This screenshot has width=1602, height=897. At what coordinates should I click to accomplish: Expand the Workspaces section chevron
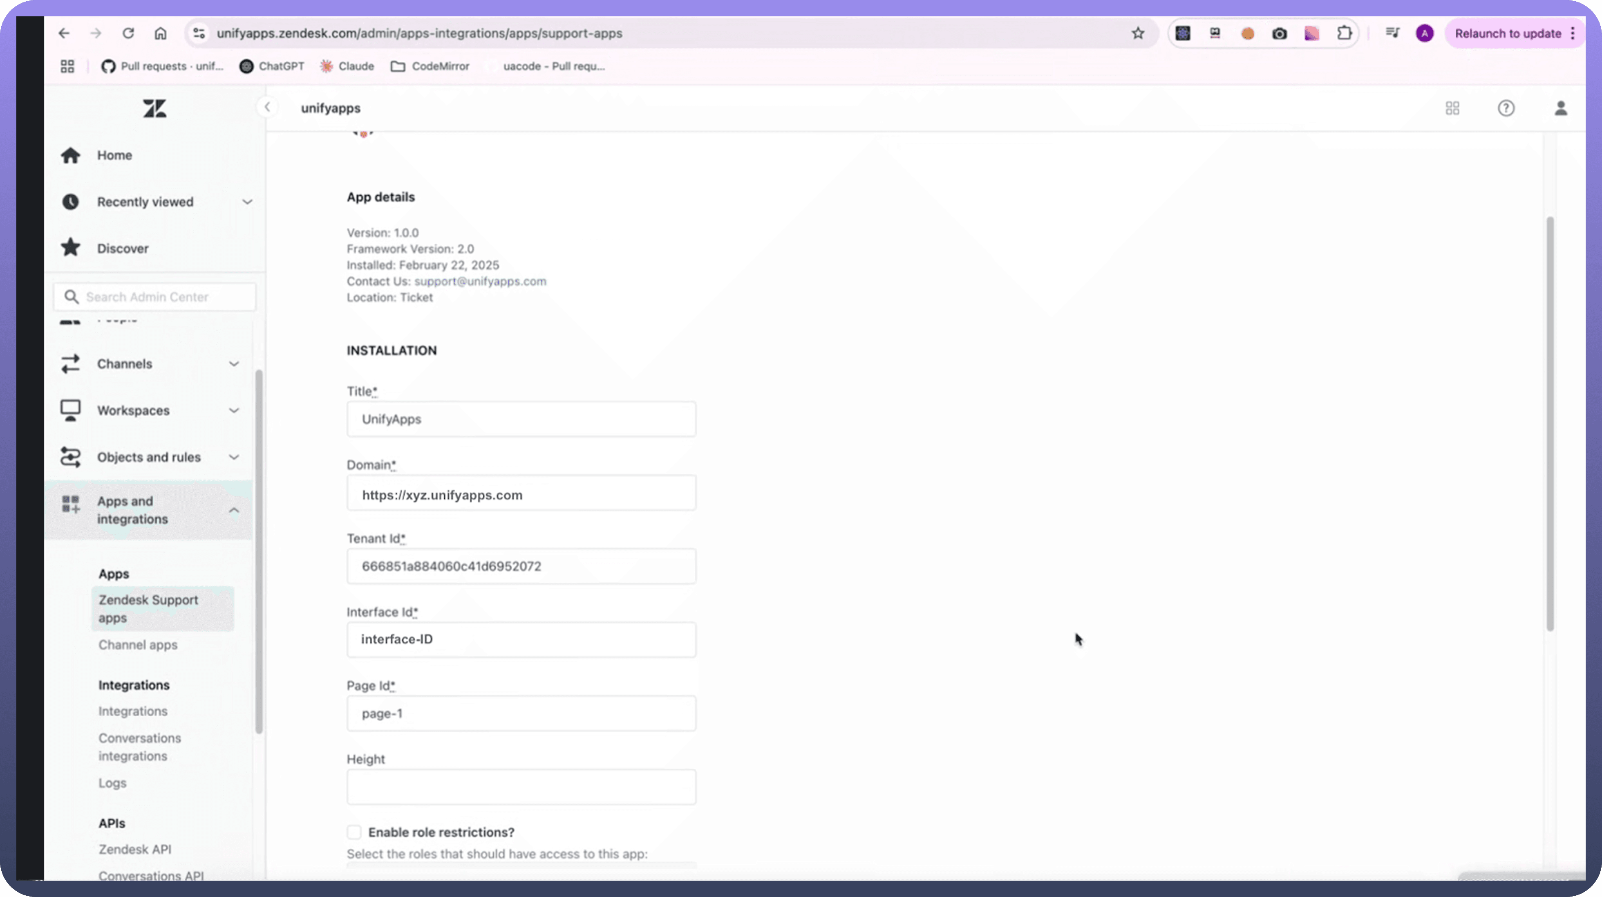[x=234, y=410]
